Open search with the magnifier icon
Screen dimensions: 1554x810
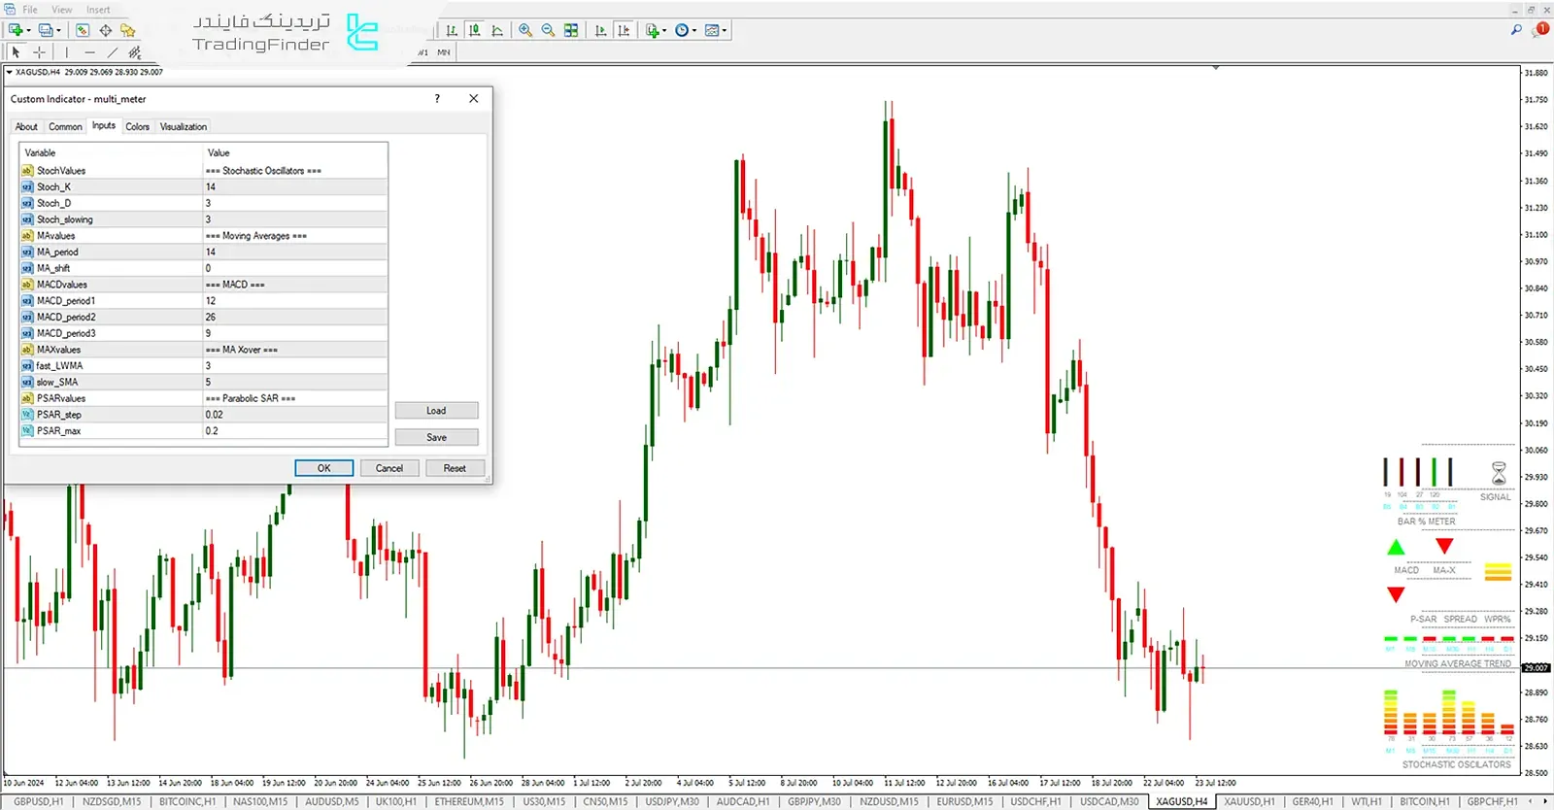[1516, 30]
